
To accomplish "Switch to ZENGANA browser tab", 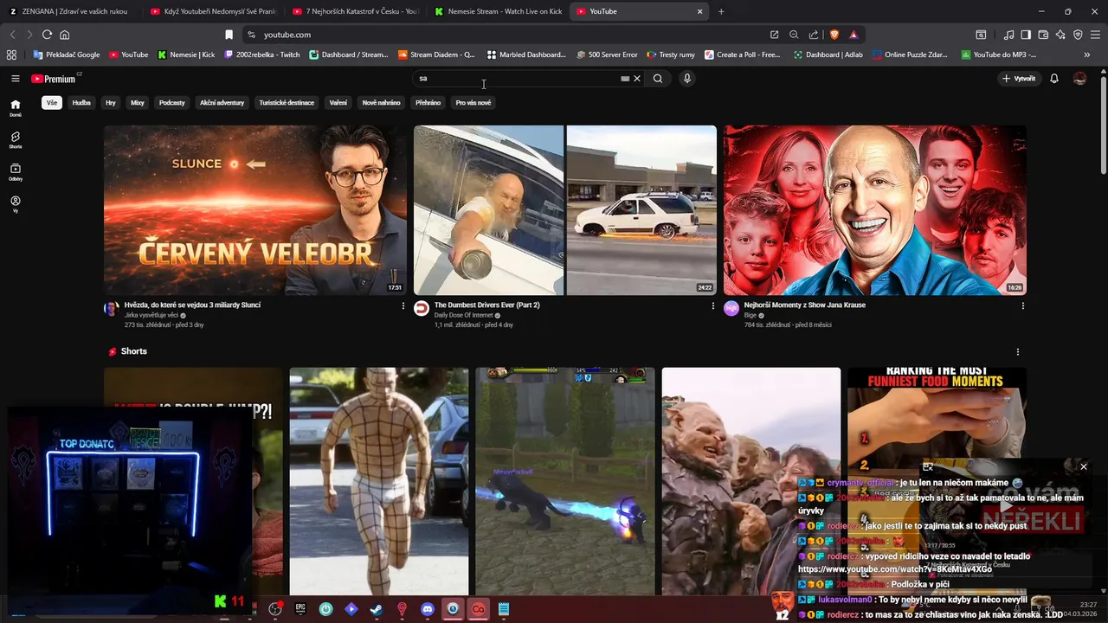I will click(69, 11).
